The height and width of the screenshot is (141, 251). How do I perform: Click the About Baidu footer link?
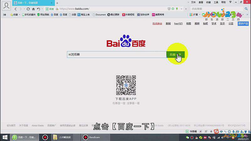click(38, 126)
